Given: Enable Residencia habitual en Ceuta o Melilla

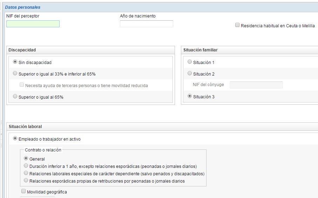Looking at the screenshot, I should point(237,25).
